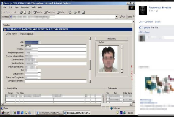Open the Favorites menu
This screenshot has width=174, height=117.
[x=25, y=8]
